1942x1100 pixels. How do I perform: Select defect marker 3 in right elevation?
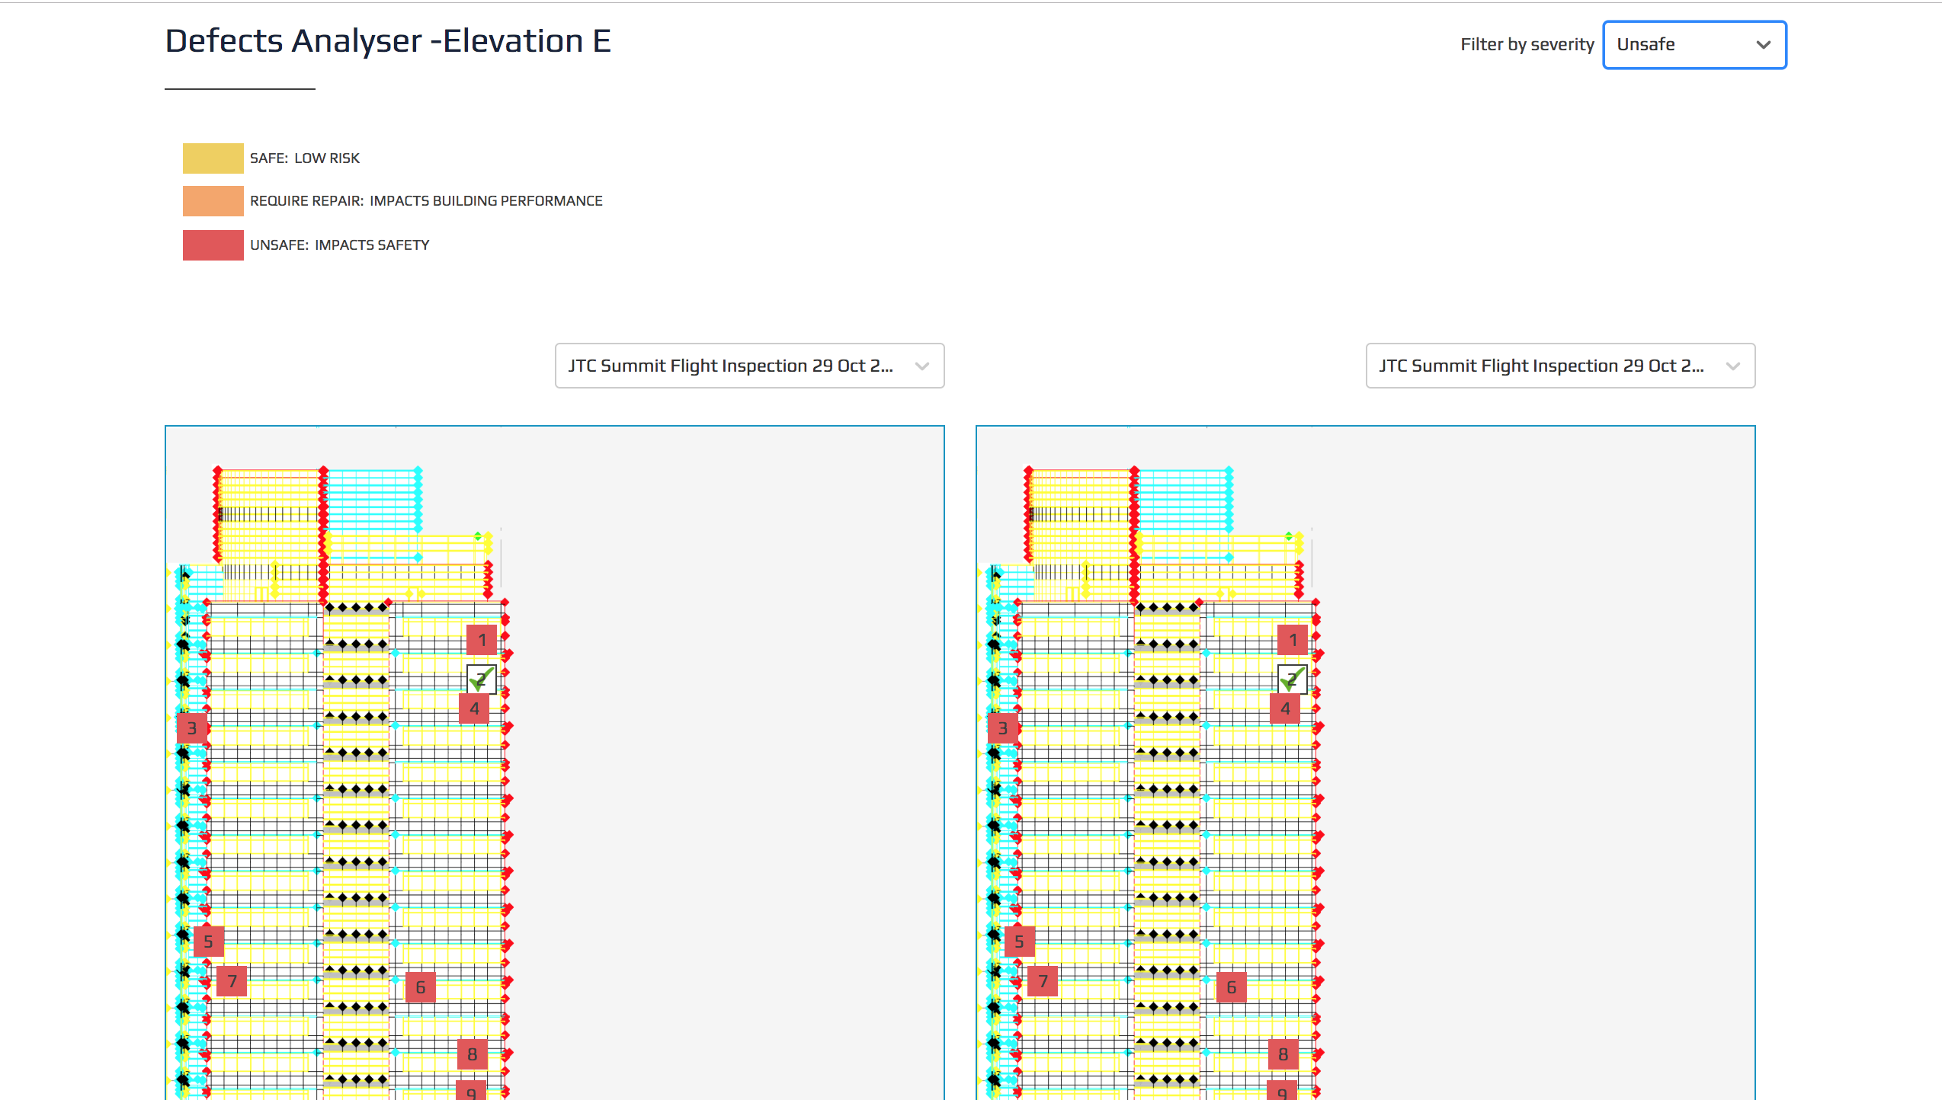[x=1003, y=728]
